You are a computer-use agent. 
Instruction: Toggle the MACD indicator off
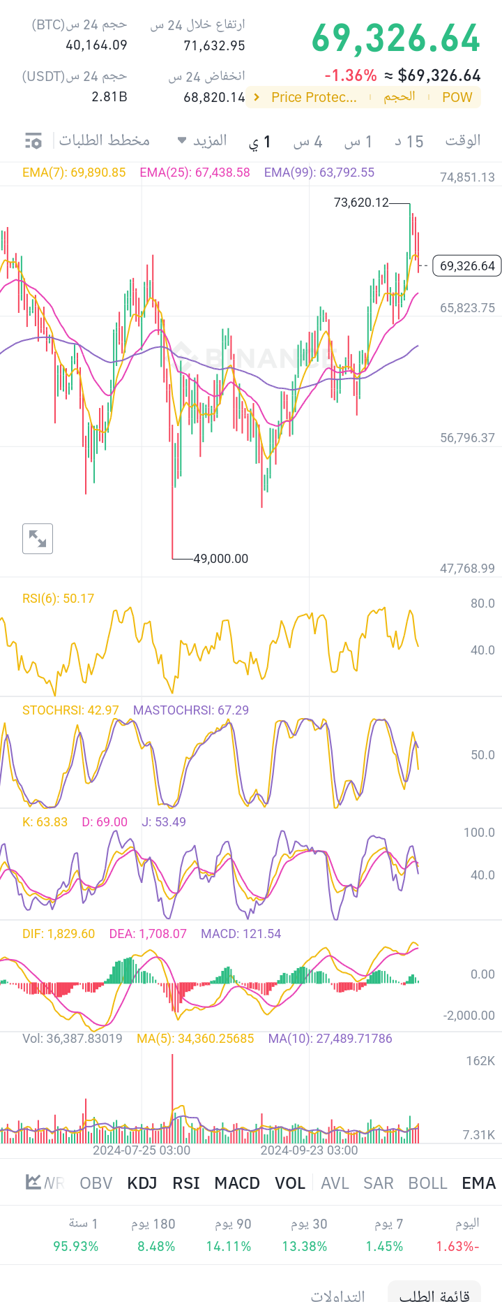(237, 1183)
